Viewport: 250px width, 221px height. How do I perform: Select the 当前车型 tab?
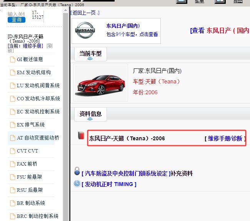pos(90,54)
